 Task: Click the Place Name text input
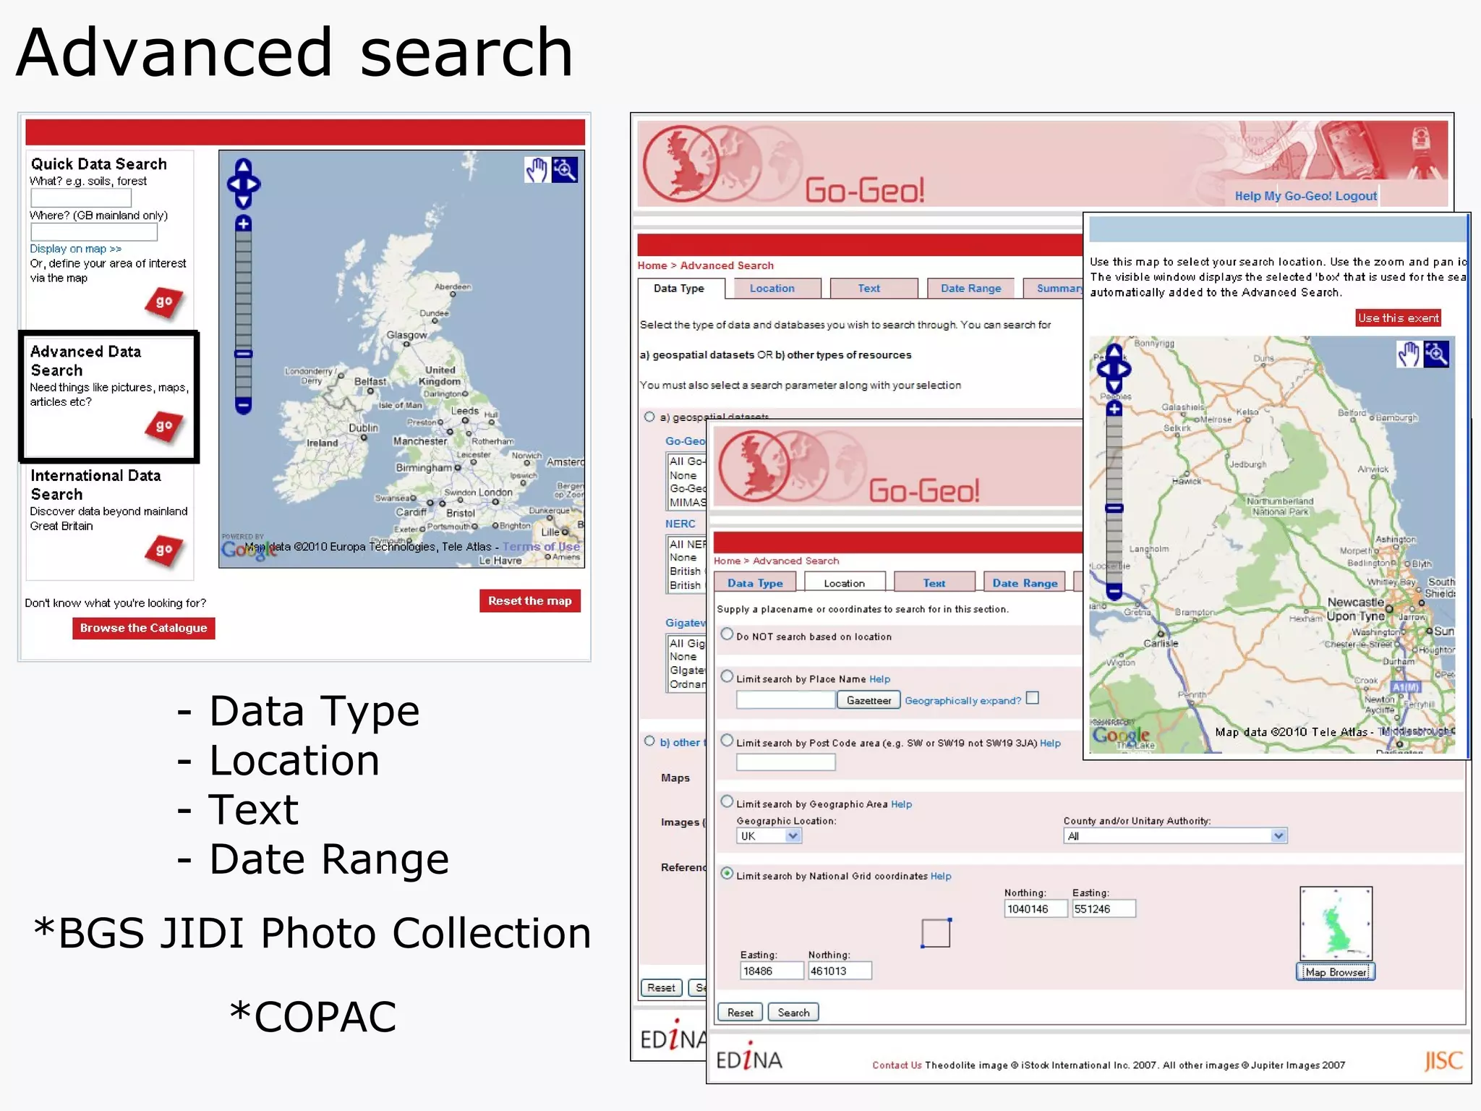click(785, 700)
